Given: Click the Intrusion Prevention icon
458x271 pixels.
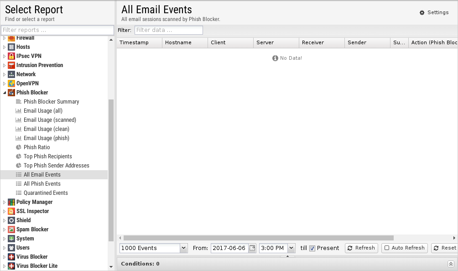Looking at the screenshot, I should [x=11, y=65].
